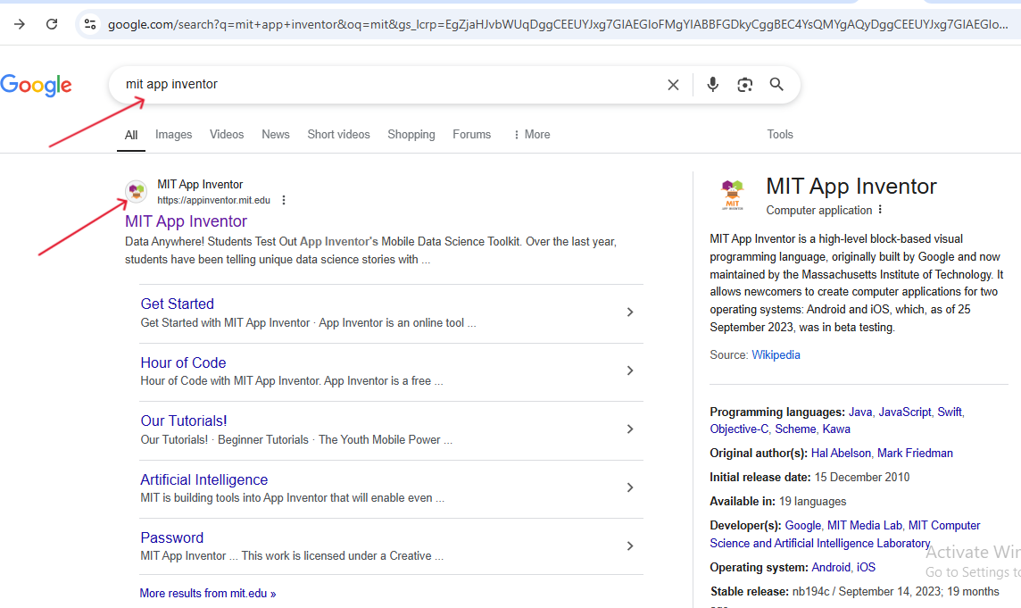Image resolution: width=1021 pixels, height=608 pixels.
Task: Click the Scheme language link
Action: coord(795,429)
